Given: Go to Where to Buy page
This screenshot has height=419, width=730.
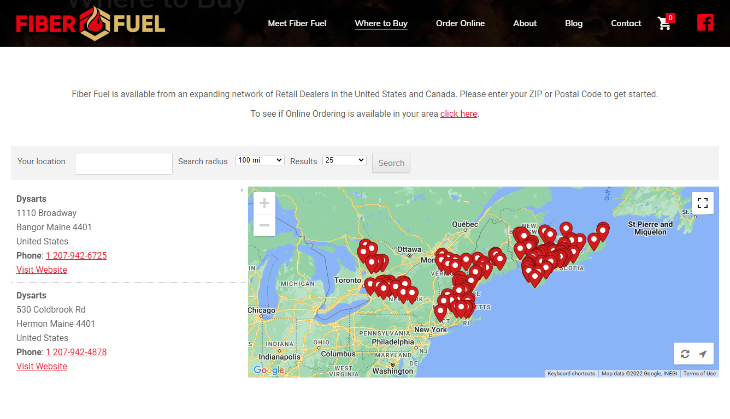Looking at the screenshot, I should pos(381,23).
